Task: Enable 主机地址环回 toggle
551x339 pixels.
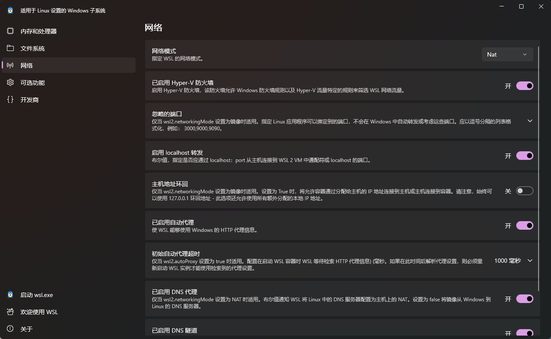Action: pyautogui.click(x=525, y=191)
